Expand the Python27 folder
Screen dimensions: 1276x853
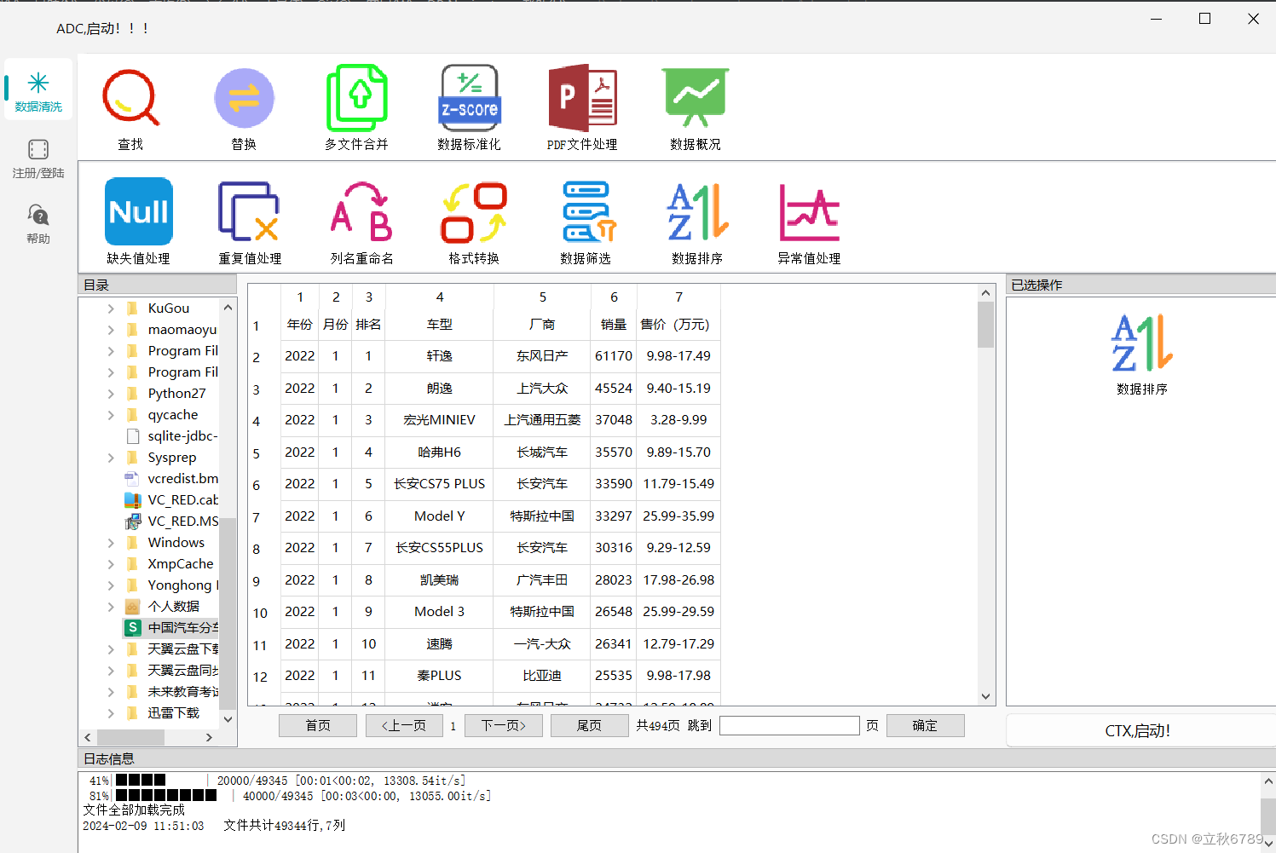click(x=110, y=393)
